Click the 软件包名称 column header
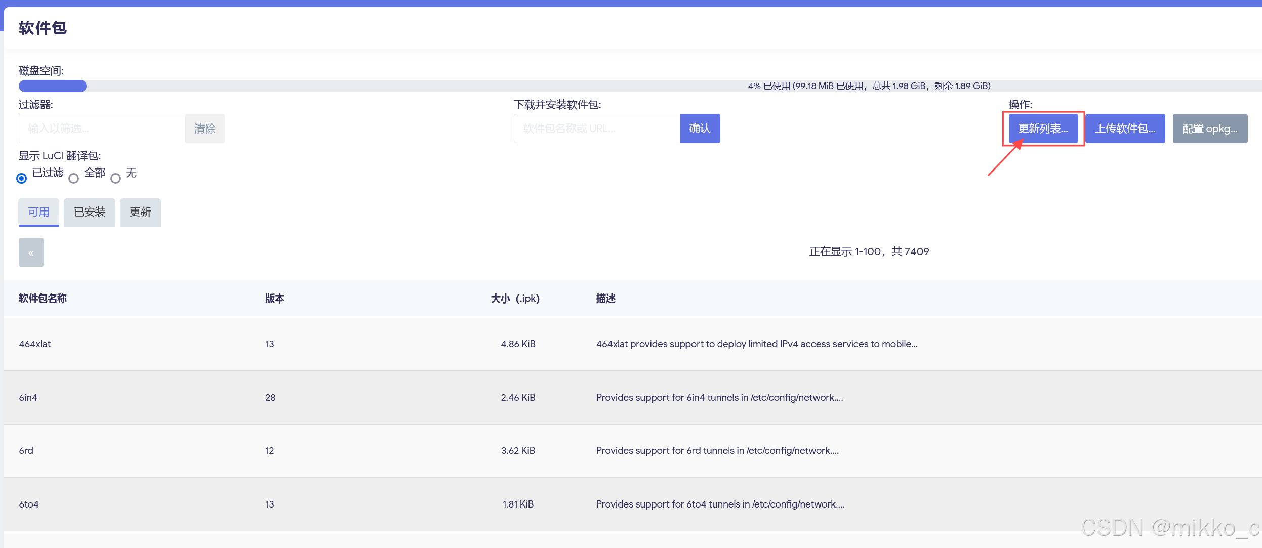The image size is (1262, 548). tap(43, 299)
